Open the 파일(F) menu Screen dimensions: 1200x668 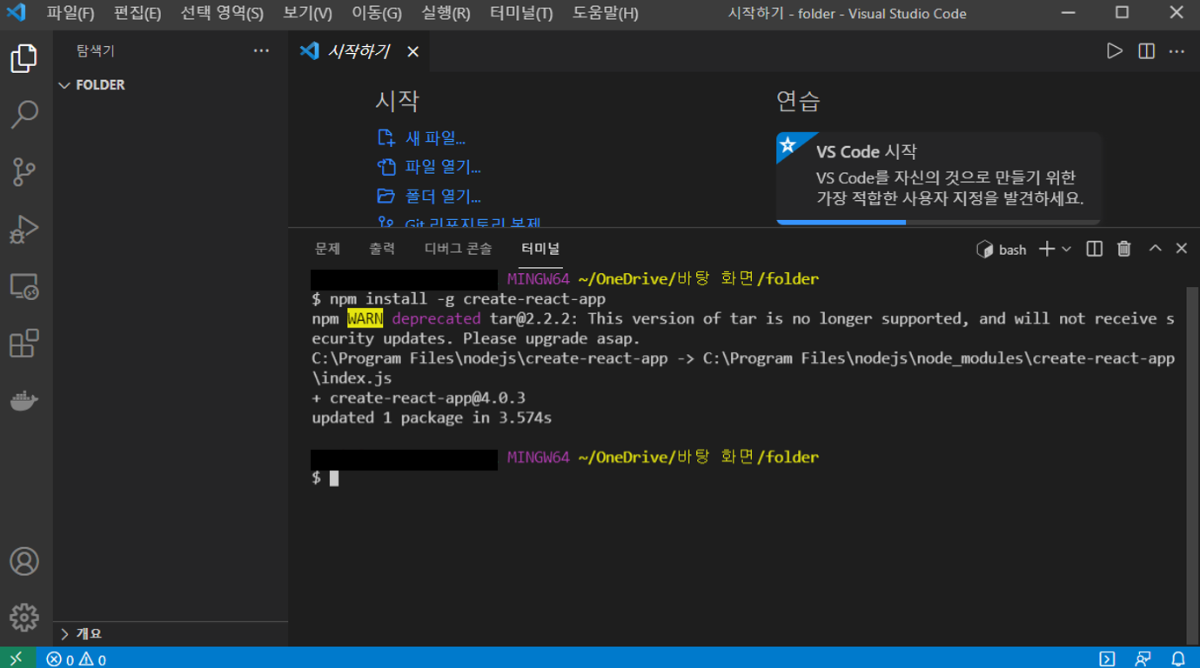[70, 13]
